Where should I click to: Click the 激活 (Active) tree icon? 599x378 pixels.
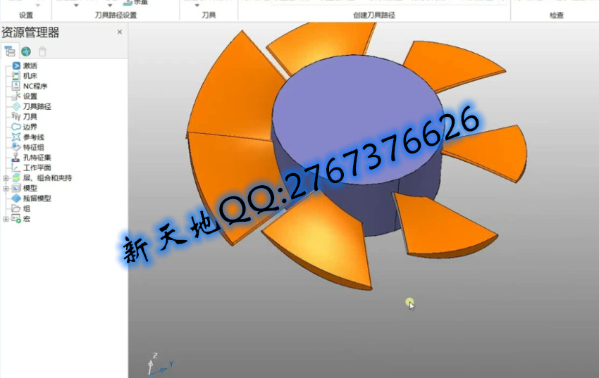pos(16,66)
